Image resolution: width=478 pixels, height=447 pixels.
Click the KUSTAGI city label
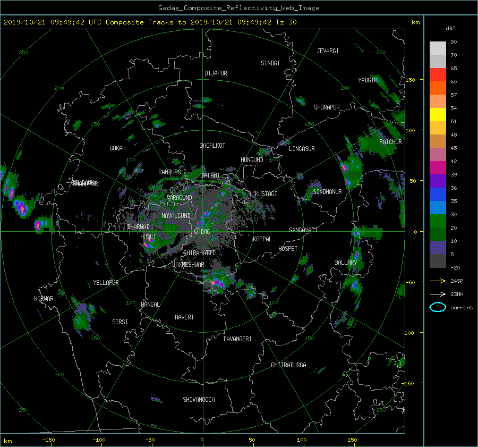[266, 194]
